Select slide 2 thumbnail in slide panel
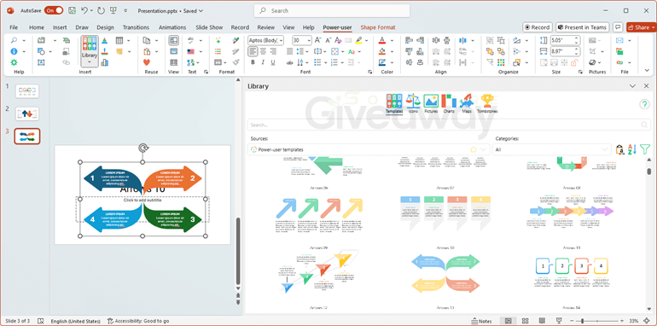657x326 pixels. tap(27, 114)
